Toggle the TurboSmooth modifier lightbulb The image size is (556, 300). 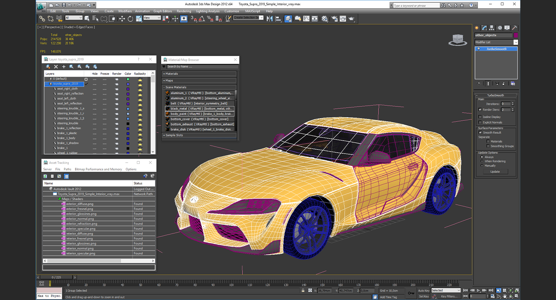[478, 49]
